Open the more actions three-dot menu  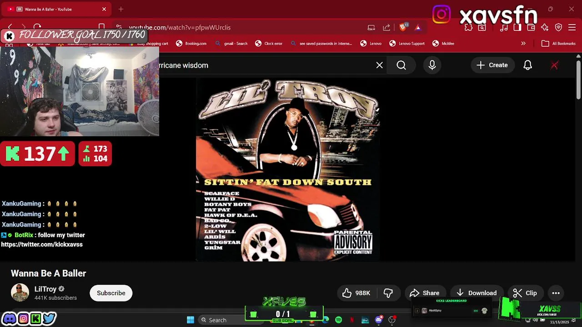tap(556, 293)
